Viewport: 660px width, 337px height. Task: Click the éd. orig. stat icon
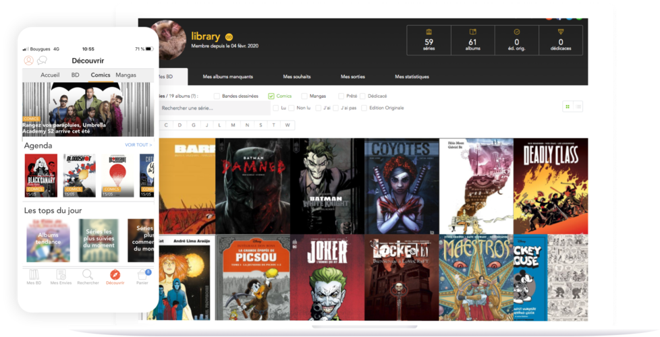point(517,32)
